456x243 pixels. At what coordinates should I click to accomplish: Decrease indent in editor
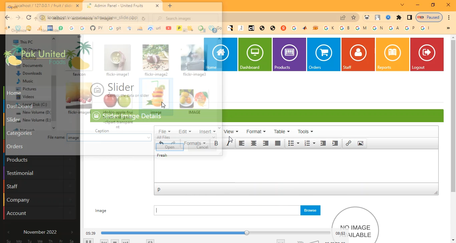[x=323, y=143]
